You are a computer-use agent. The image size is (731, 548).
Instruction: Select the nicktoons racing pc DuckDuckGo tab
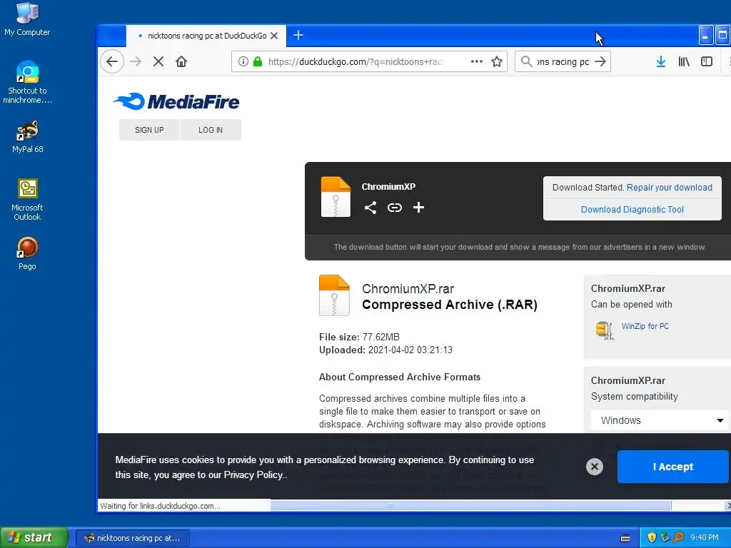coord(206,36)
